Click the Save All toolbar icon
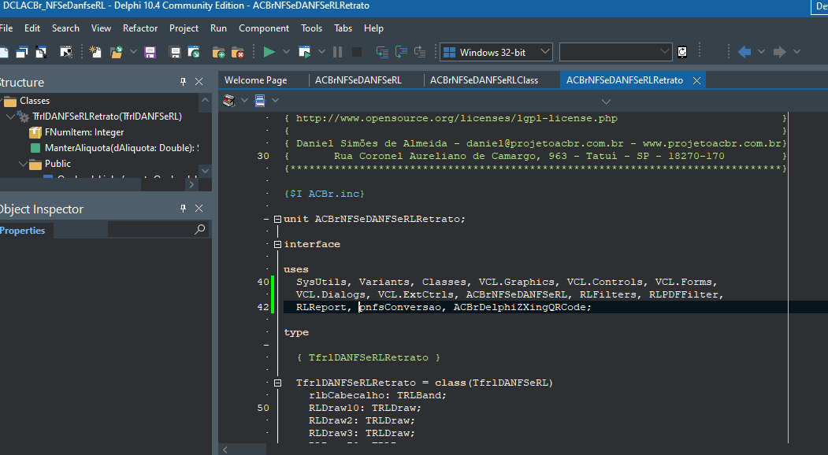The width and height of the screenshot is (828, 455). click(175, 52)
